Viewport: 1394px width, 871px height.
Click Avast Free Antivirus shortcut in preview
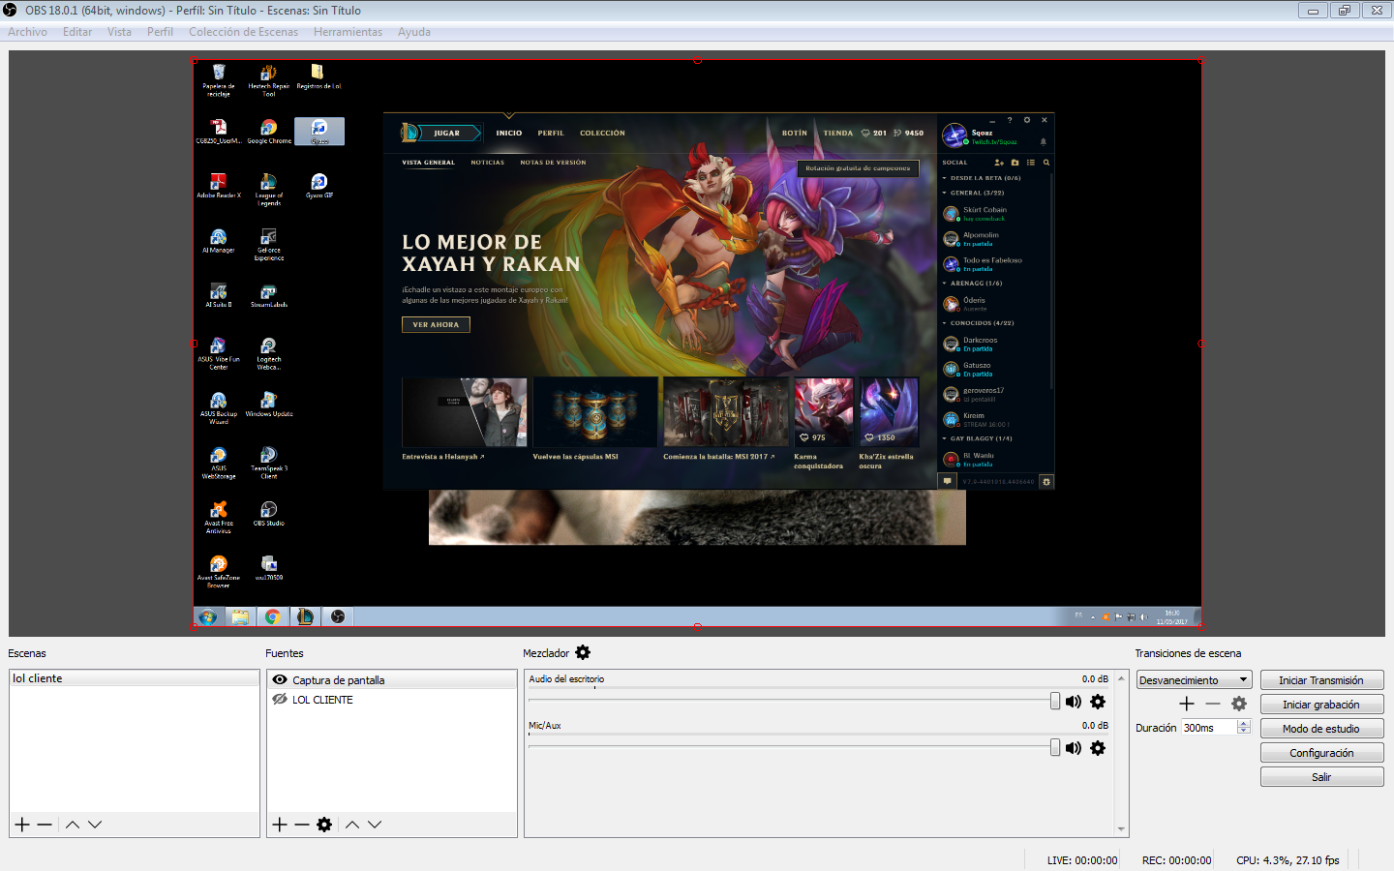[x=219, y=517]
